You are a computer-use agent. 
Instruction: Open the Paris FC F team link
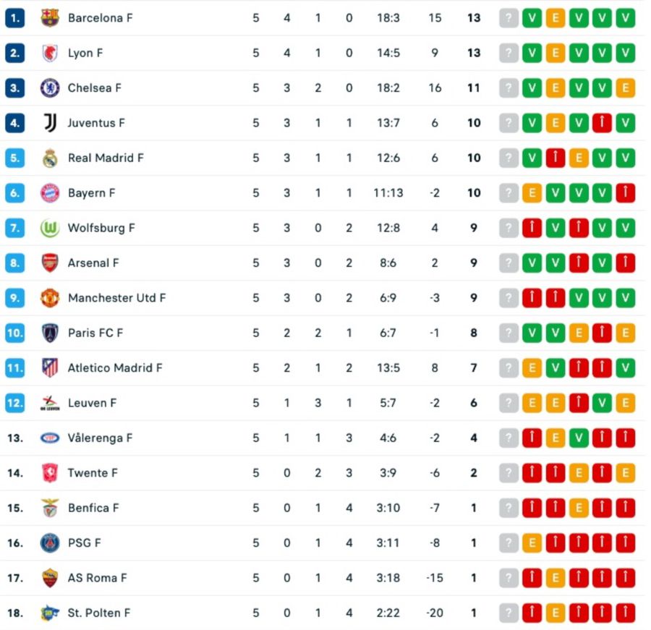95,333
